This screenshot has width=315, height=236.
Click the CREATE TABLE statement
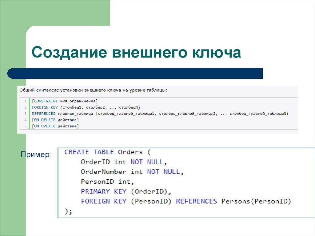(x=89, y=152)
